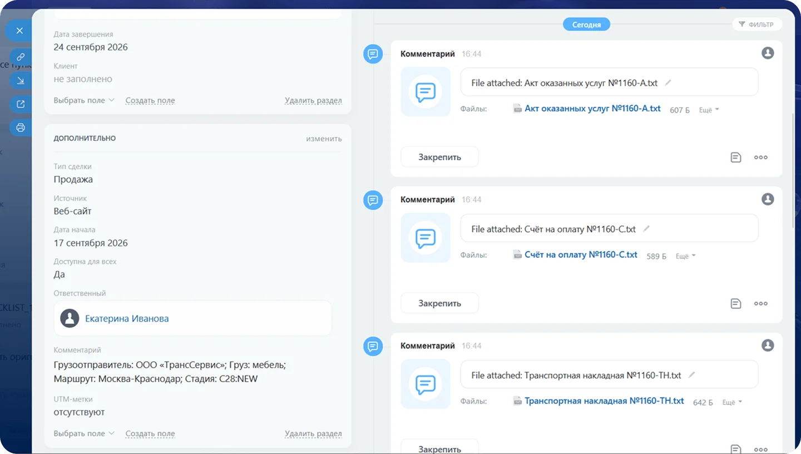The image size is (801, 454).
Task: Open the Фильтр timeline filter
Action: tap(756, 24)
